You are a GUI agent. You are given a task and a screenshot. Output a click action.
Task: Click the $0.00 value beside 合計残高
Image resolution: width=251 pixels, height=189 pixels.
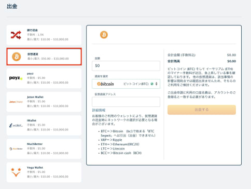pos(231,61)
